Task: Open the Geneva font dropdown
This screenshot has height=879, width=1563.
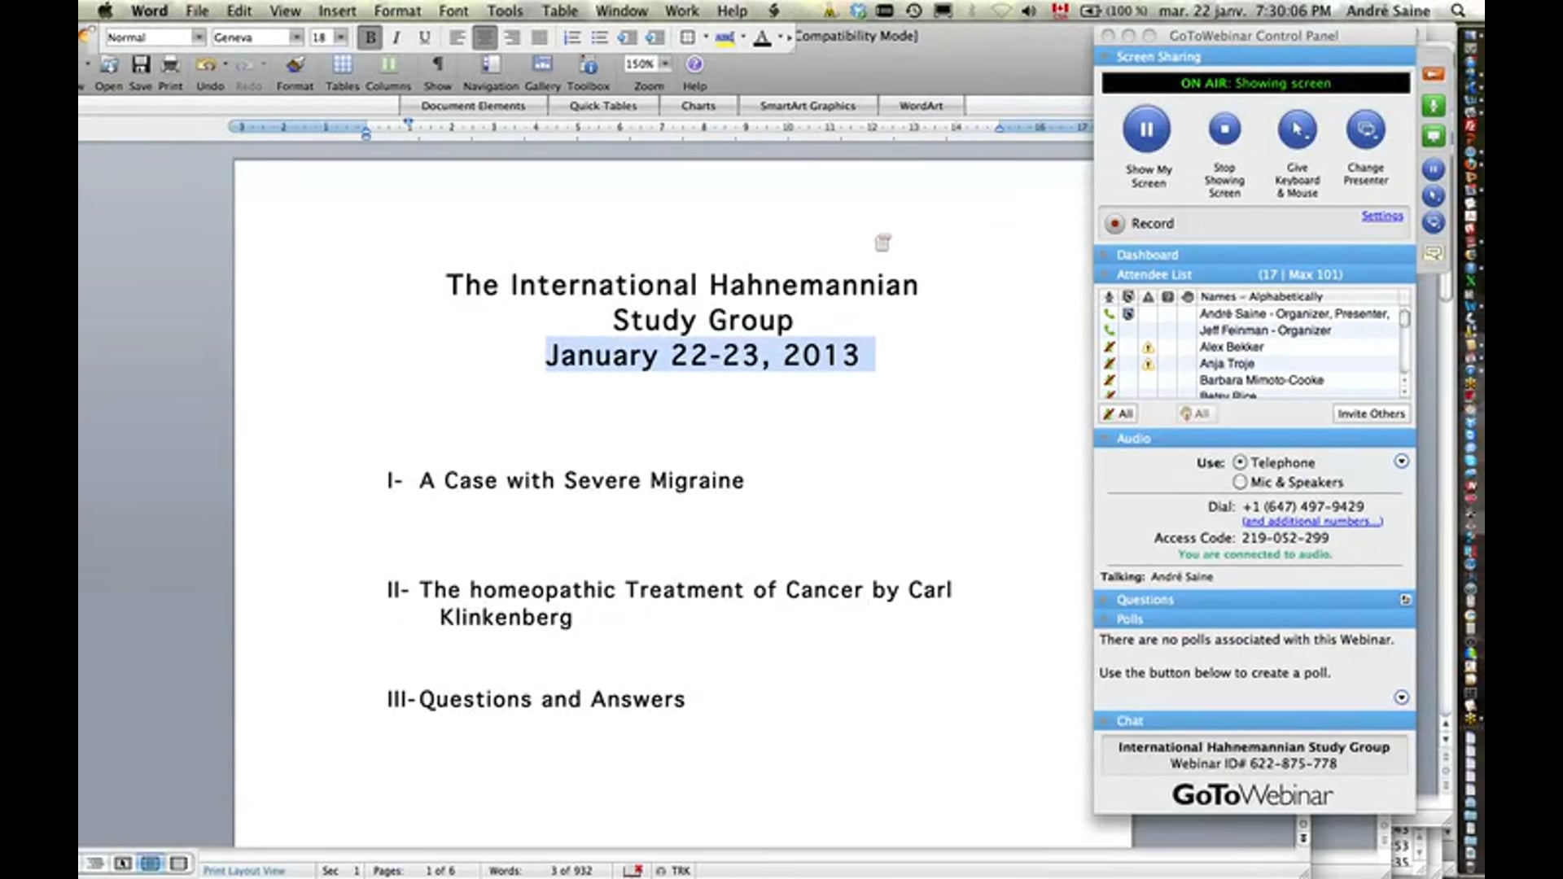Action: (x=297, y=37)
